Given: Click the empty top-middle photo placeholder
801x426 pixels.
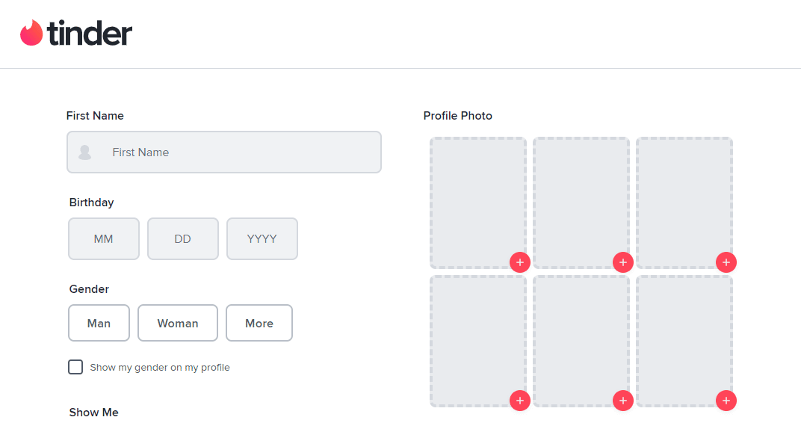Looking at the screenshot, I should click(x=581, y=203).
